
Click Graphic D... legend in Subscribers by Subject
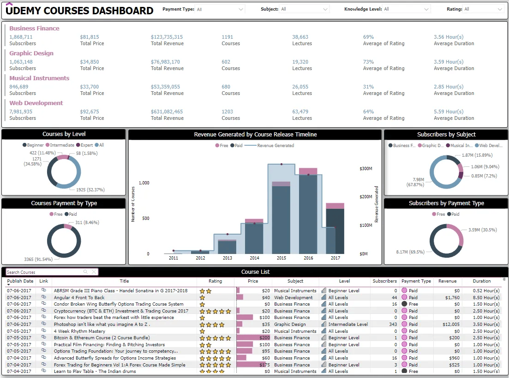pyautogui.click(x=431, y=146)
